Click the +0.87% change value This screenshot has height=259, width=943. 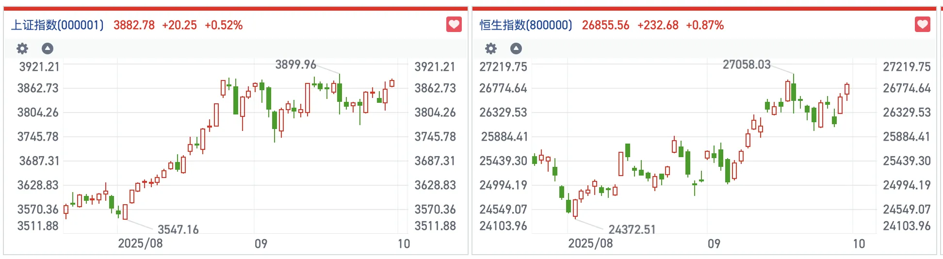705,25
